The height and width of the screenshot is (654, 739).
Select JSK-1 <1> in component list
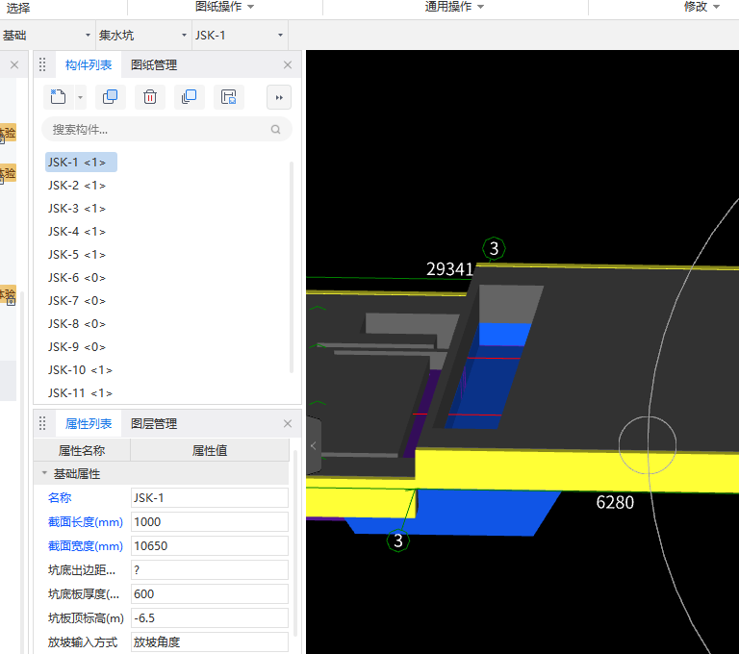[81, 163]
